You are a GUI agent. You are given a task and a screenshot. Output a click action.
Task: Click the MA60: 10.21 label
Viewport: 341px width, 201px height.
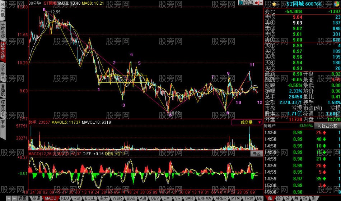pyautogui.click(x=93, y=3)
